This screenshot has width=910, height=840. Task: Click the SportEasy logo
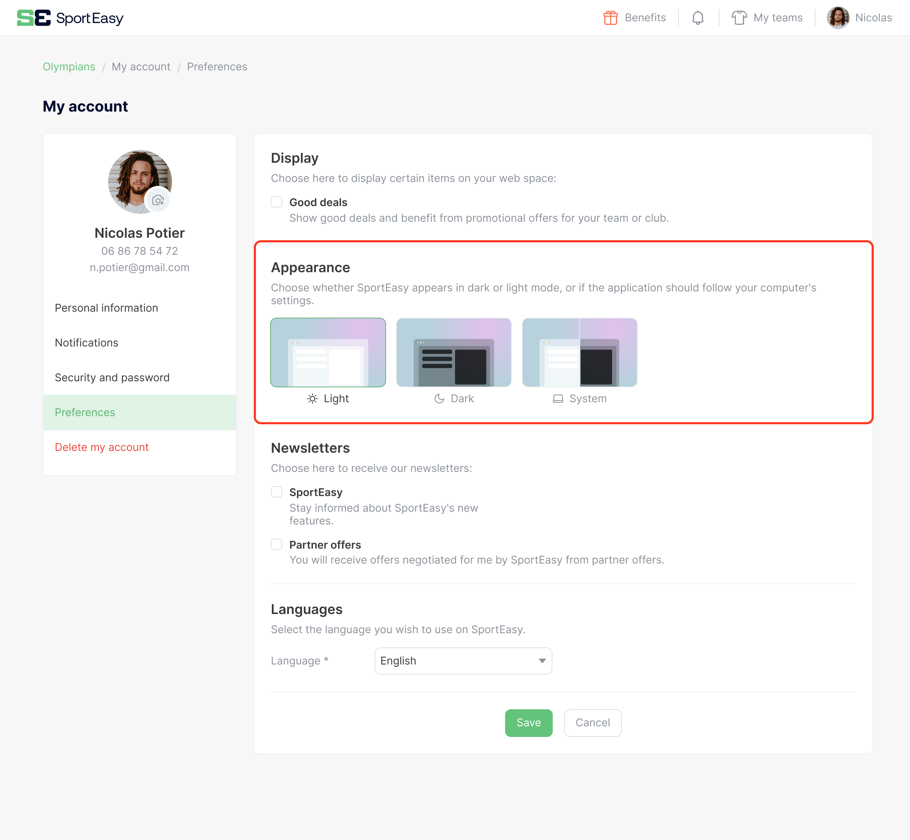click(x=70, y=18)
